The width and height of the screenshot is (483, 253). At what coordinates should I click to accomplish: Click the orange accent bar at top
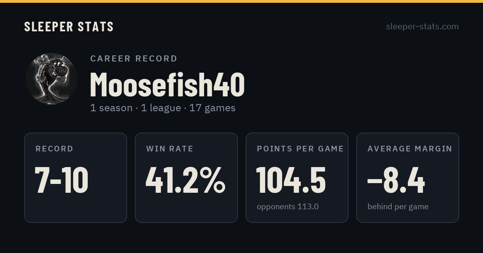tap(242, 1)
